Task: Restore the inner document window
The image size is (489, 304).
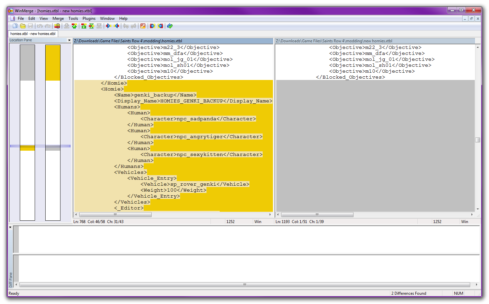Action: (471, 19)
